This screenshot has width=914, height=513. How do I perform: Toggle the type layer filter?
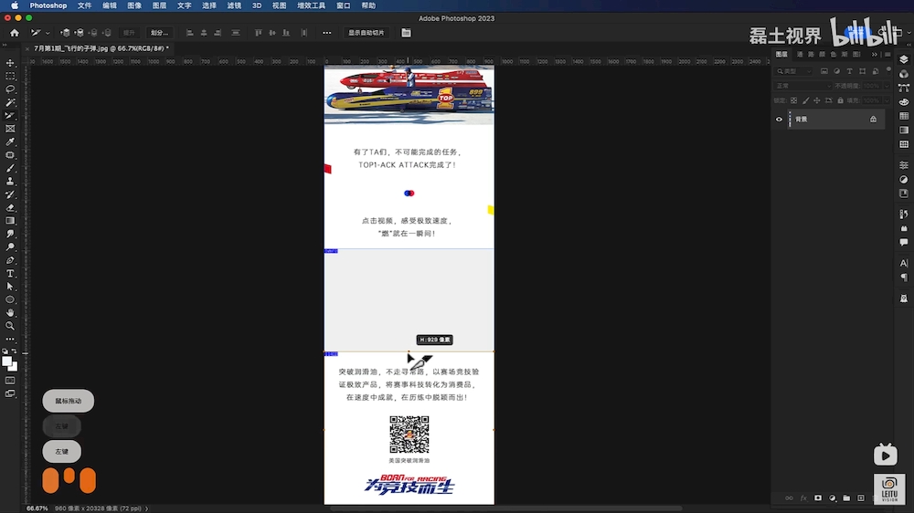coord(850,71)
